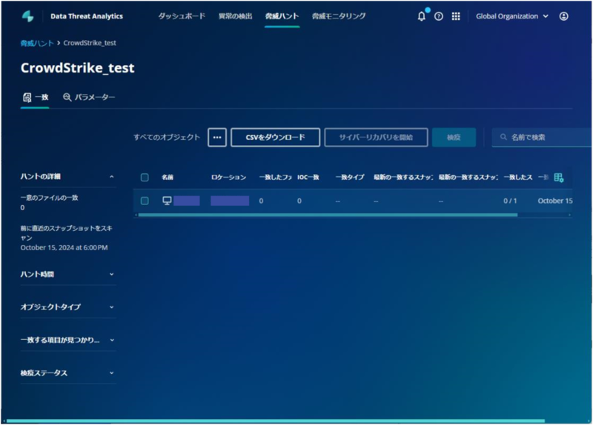
Task: Open the user account profile icon
Action: coord(563,16)
